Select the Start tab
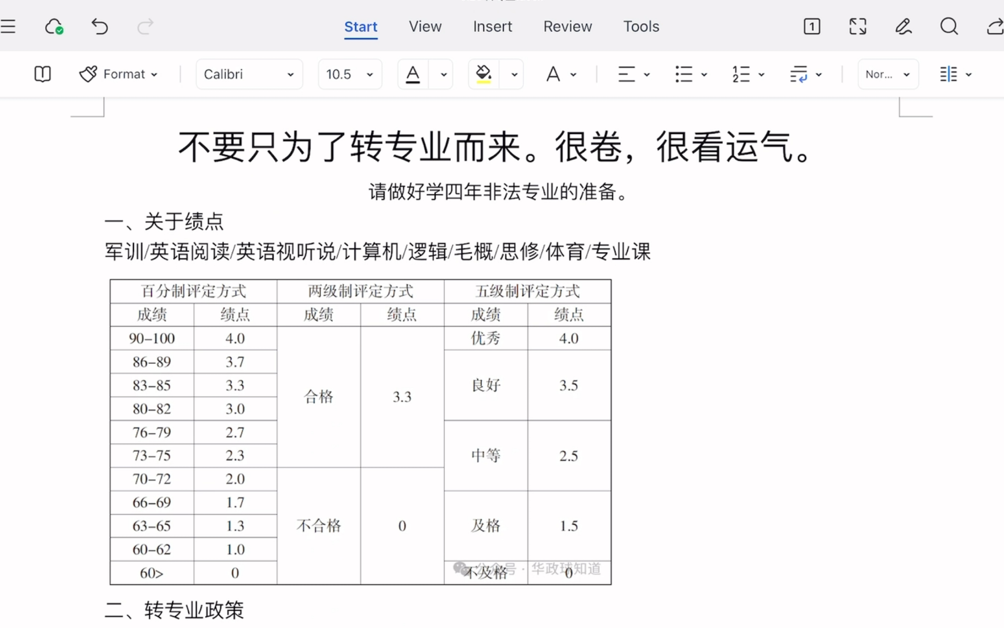This screenshot has height=628, width=1004. tap(360, 27)
